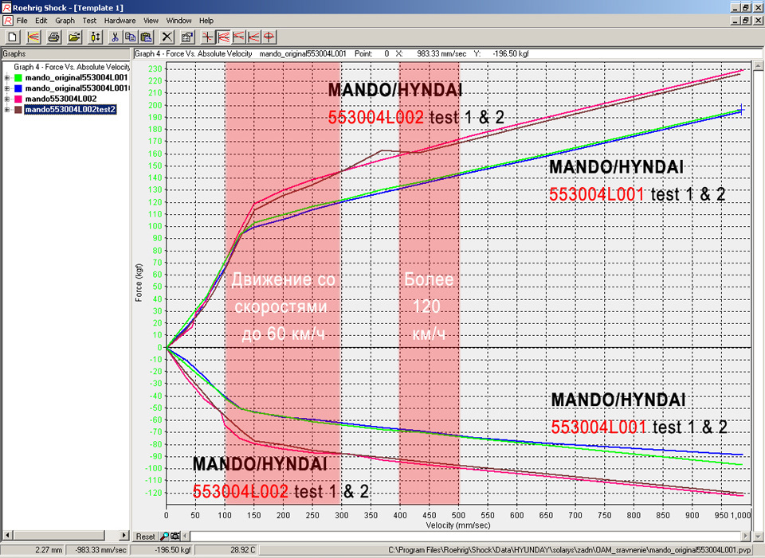Viewport: 765px width, 558px height.
Task: Select the fourth graph type icon left of circle
Action: click(253, 37)
